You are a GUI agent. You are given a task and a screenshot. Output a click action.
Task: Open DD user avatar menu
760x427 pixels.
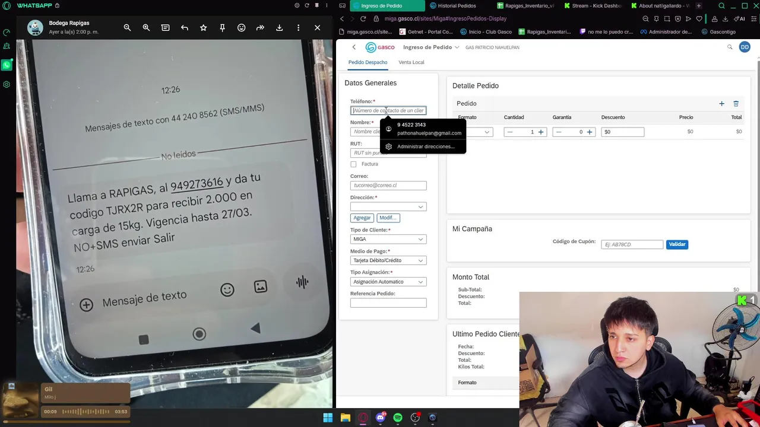point(745,47)
